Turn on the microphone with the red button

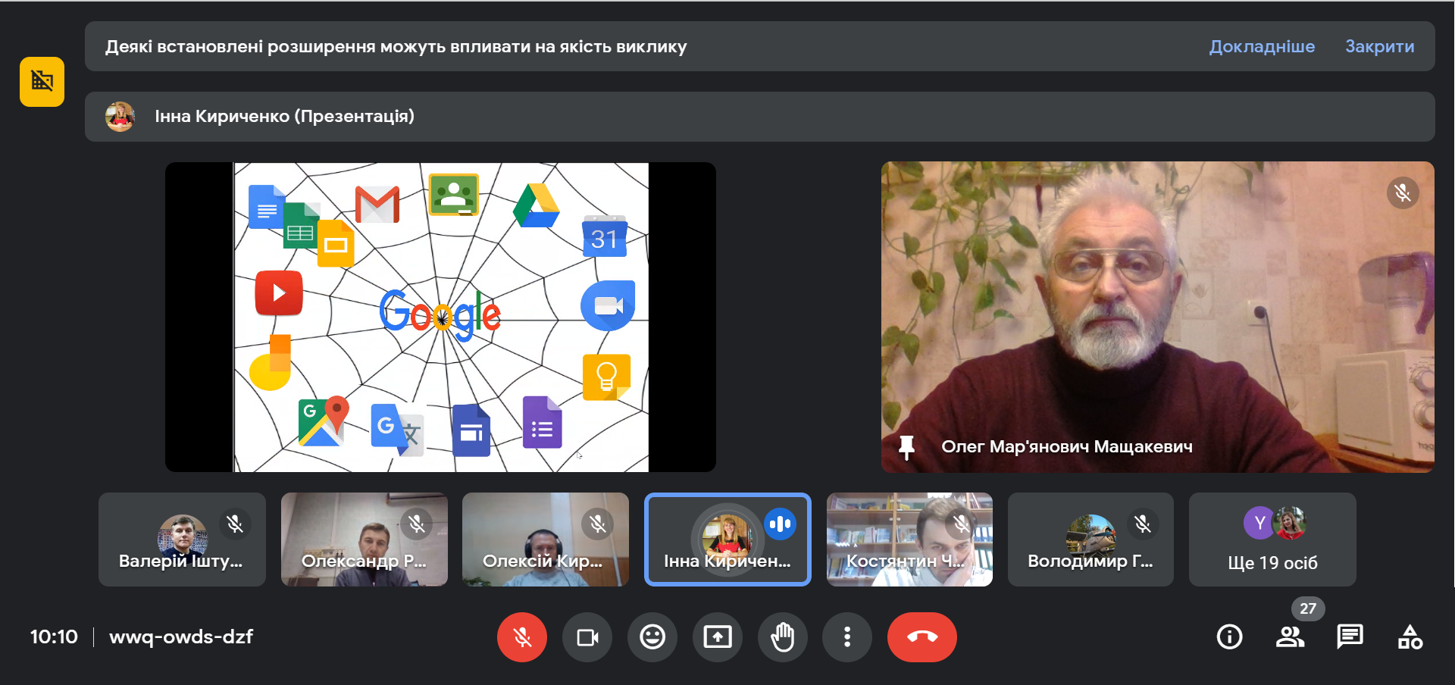tap(522, 637)
